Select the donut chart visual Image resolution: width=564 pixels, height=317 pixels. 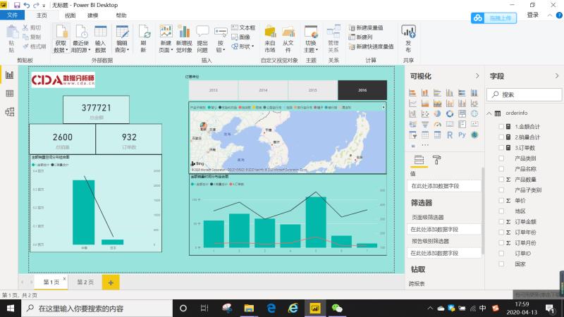[x=450, y=114]
